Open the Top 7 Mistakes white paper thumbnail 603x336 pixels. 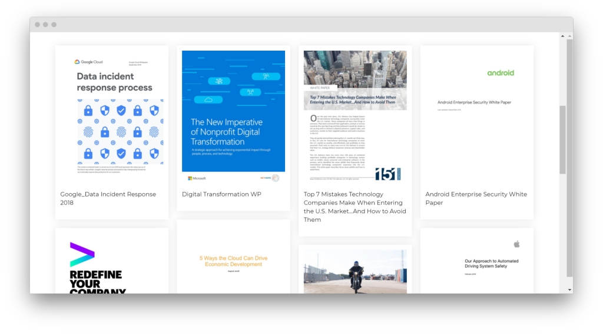[355, 116]
